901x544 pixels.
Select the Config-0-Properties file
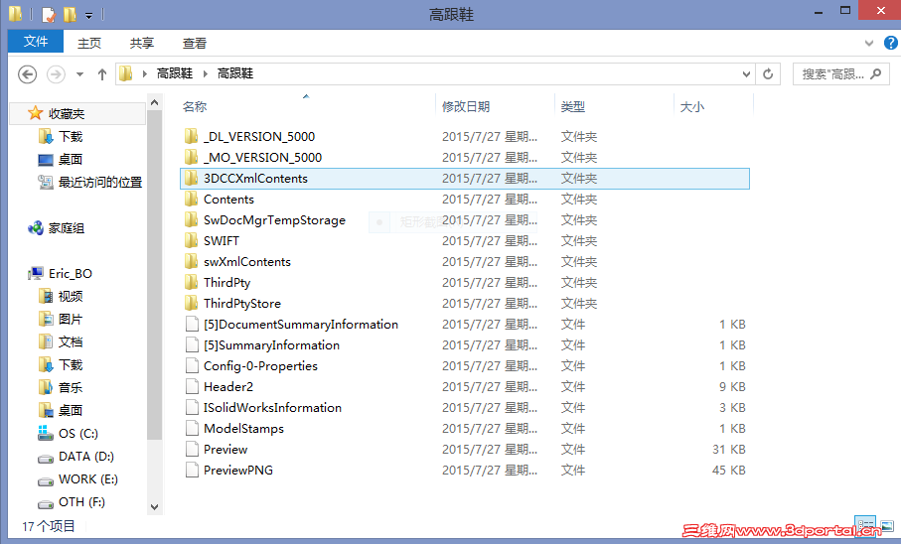pos(464,366)
